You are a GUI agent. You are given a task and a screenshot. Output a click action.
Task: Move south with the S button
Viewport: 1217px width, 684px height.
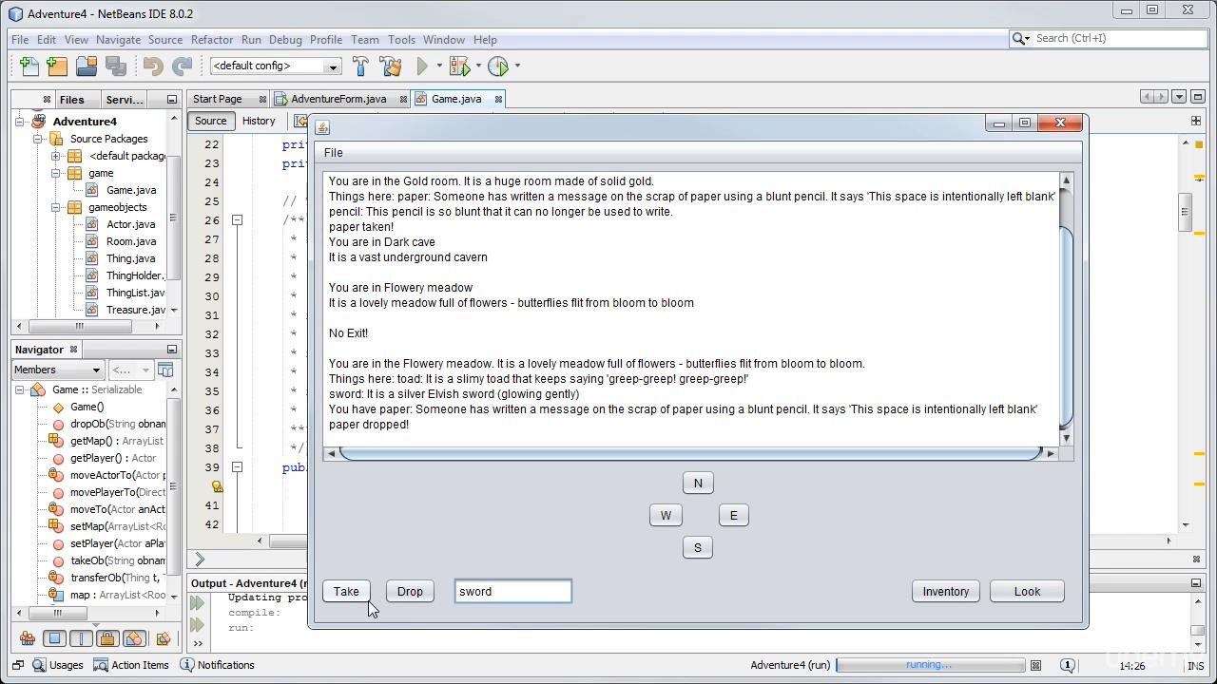pos(698,547)
